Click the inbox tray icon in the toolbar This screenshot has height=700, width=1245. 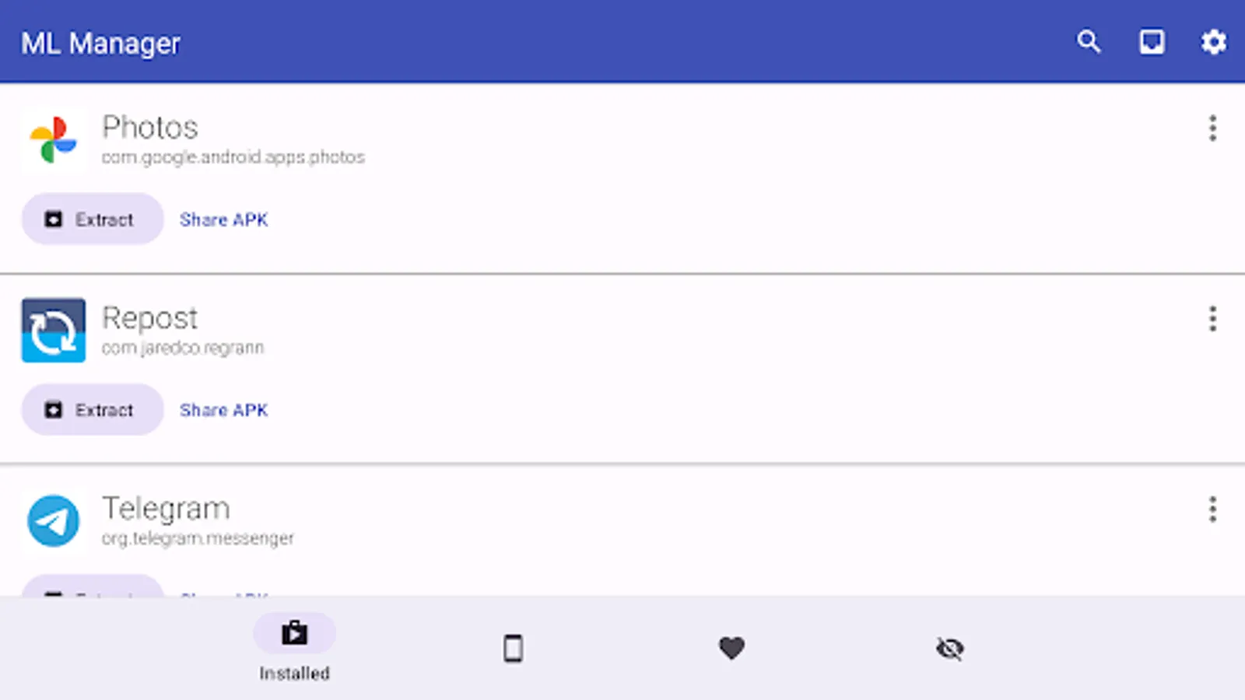pyautogui.click(x=1152, y=42)
